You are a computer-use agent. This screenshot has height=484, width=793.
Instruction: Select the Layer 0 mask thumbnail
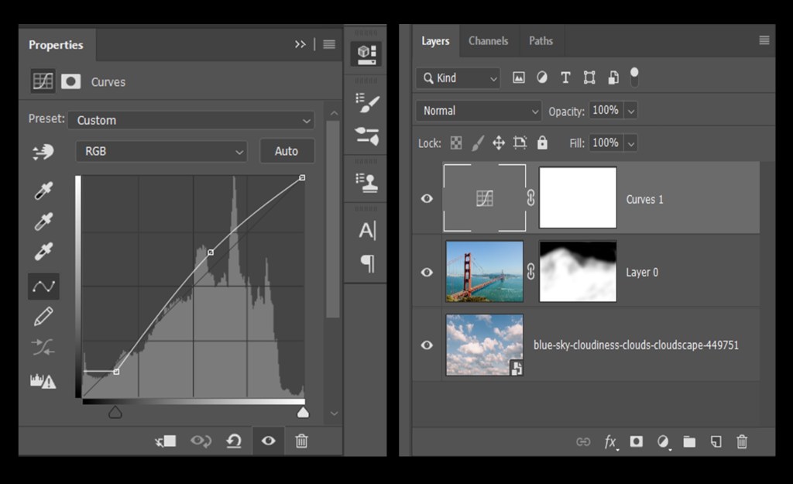click(x=578, y=271)
